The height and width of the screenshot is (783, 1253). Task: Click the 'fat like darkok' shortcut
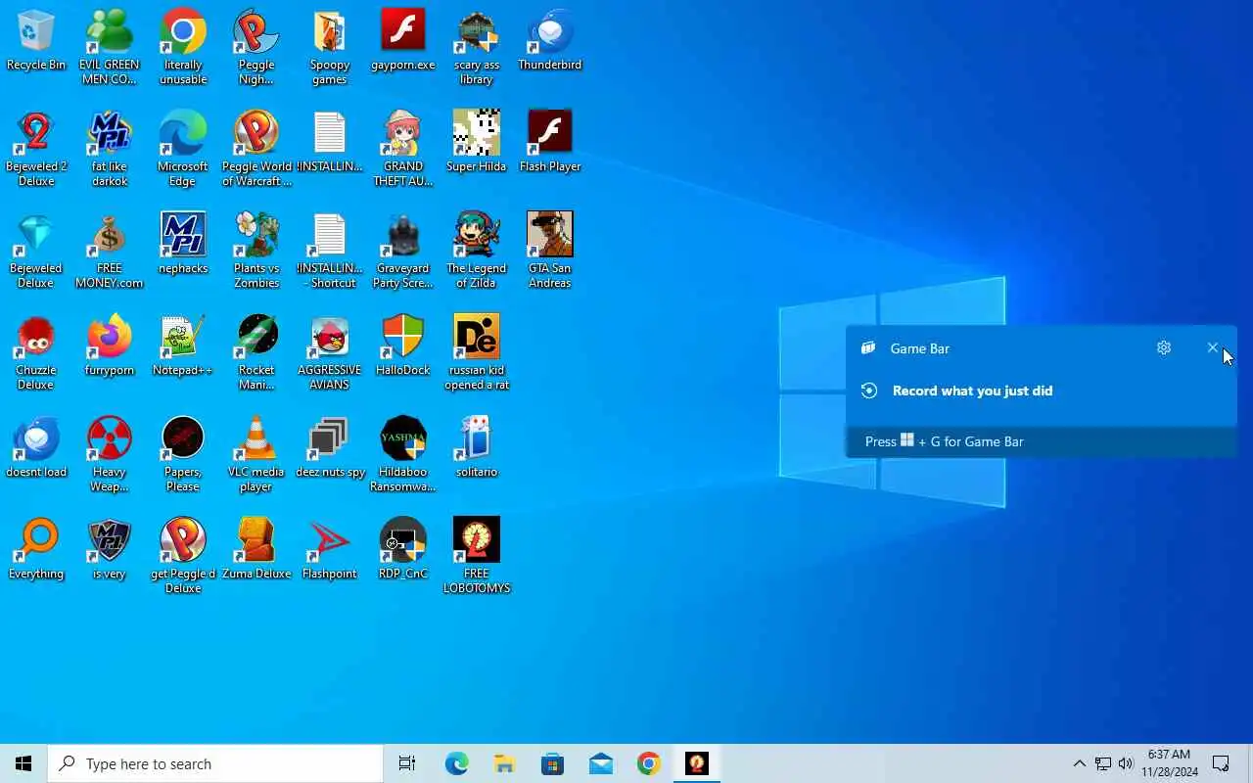110,150
